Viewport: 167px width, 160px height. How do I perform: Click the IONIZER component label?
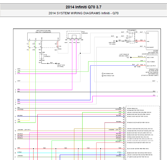click(156, 51)
